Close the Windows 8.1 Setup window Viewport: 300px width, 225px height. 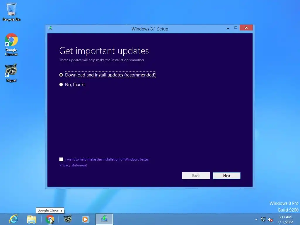[246, 28]
